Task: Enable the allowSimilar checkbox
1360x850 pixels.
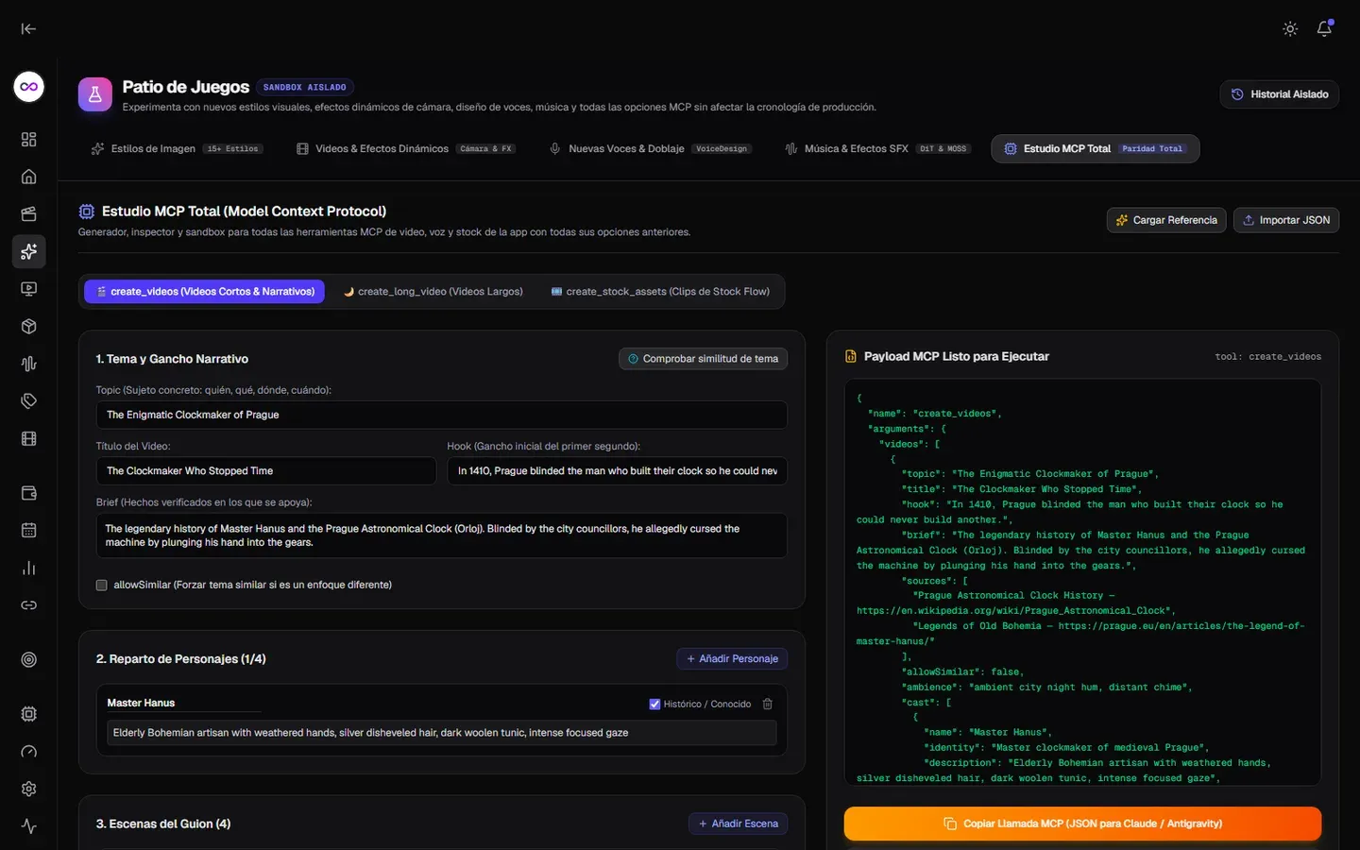Action: pyautogui.click(x=102, y=586)
